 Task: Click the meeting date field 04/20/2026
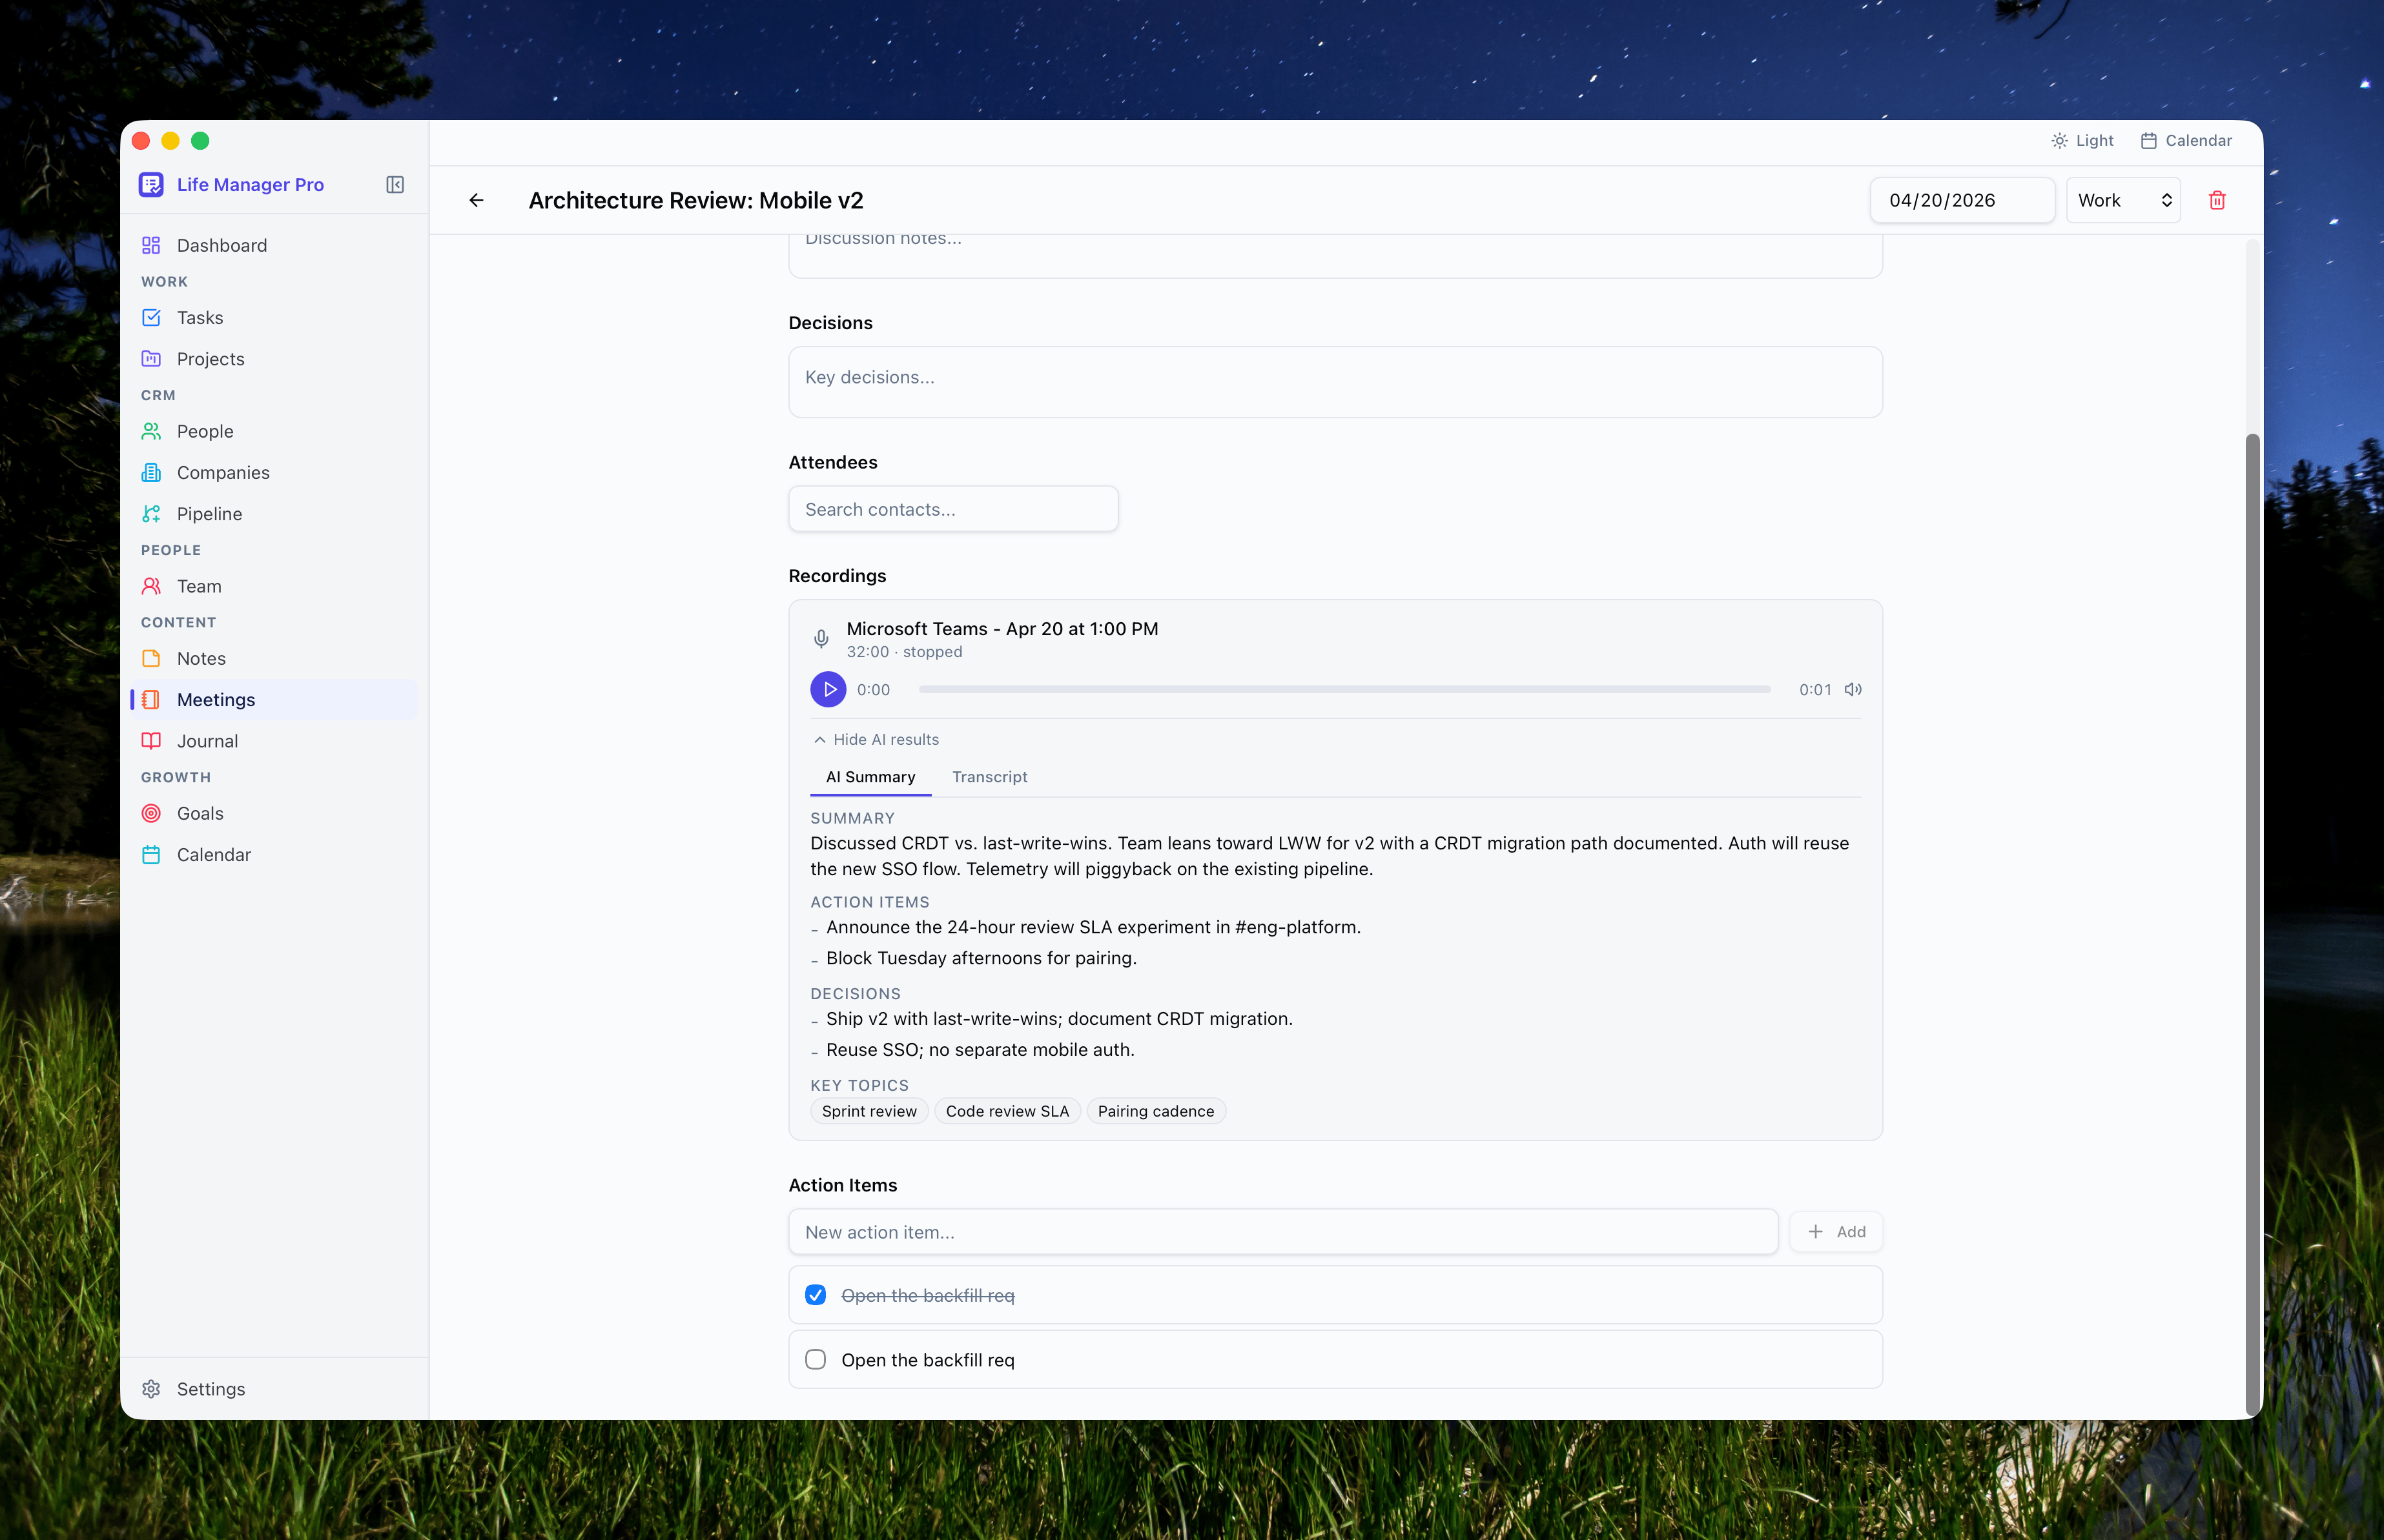click(x=1962, y=200)
